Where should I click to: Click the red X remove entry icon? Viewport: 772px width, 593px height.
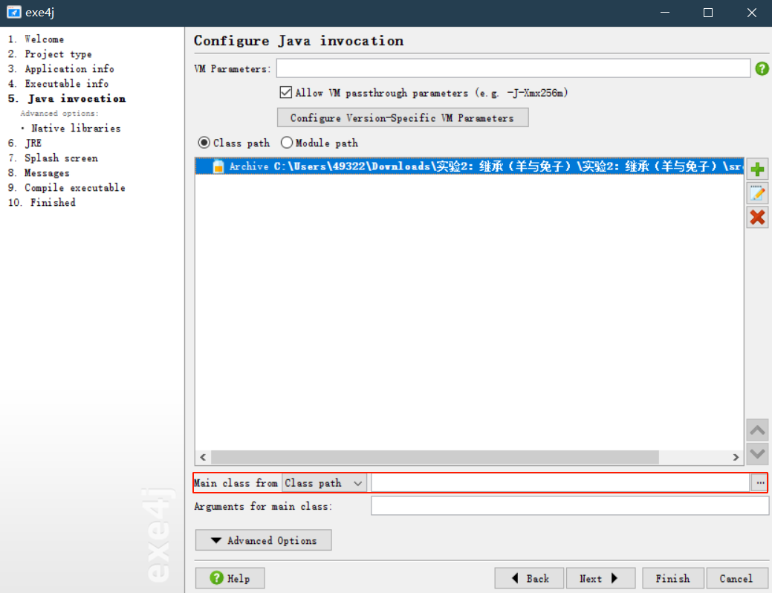(757, 217)
